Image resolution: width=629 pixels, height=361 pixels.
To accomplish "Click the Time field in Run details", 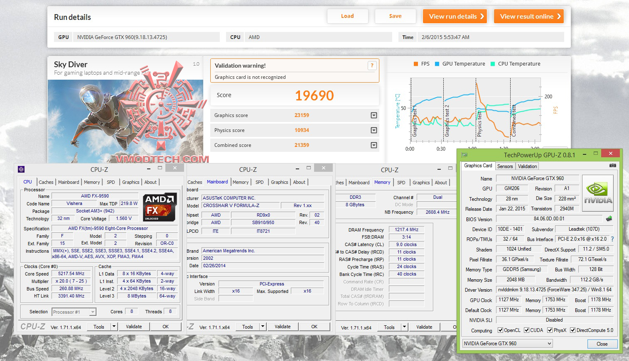I will (x=491, y=37).
